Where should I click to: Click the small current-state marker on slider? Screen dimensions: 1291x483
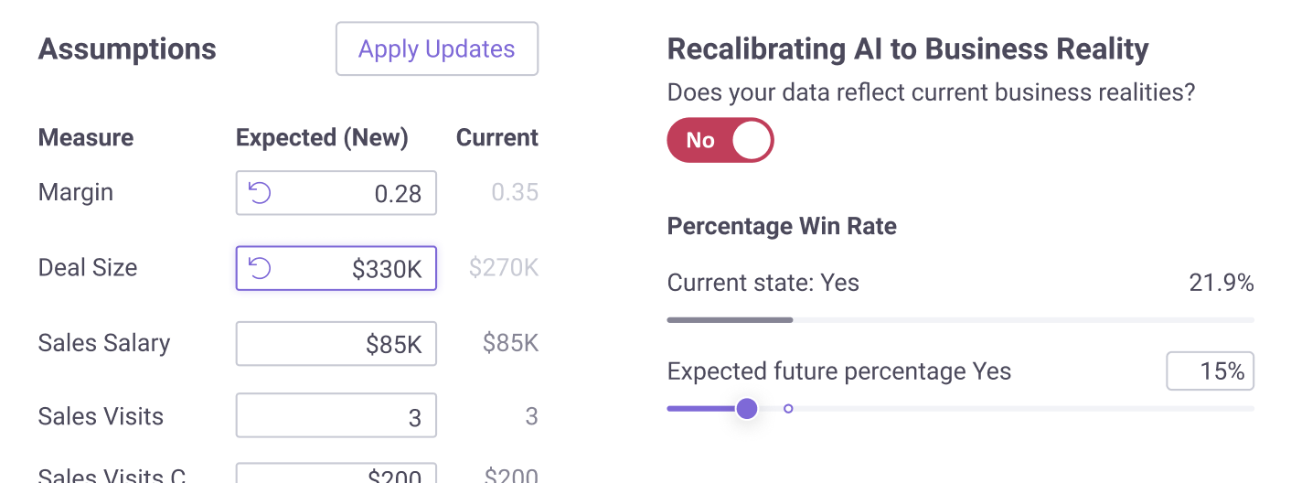click(788, 409)
